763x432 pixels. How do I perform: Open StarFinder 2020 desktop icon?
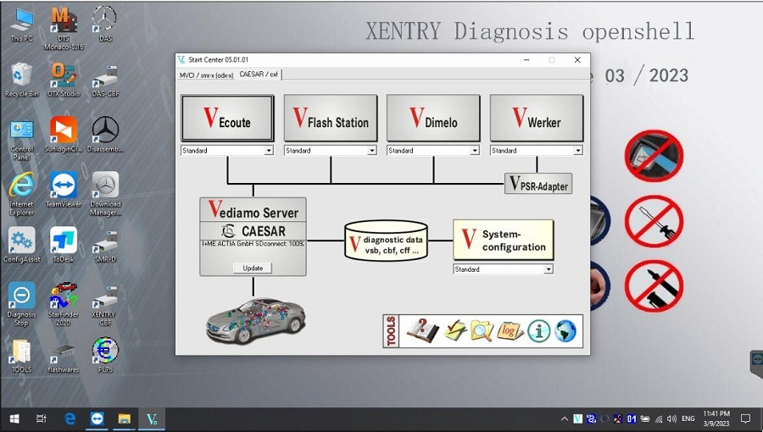point(64,304)
